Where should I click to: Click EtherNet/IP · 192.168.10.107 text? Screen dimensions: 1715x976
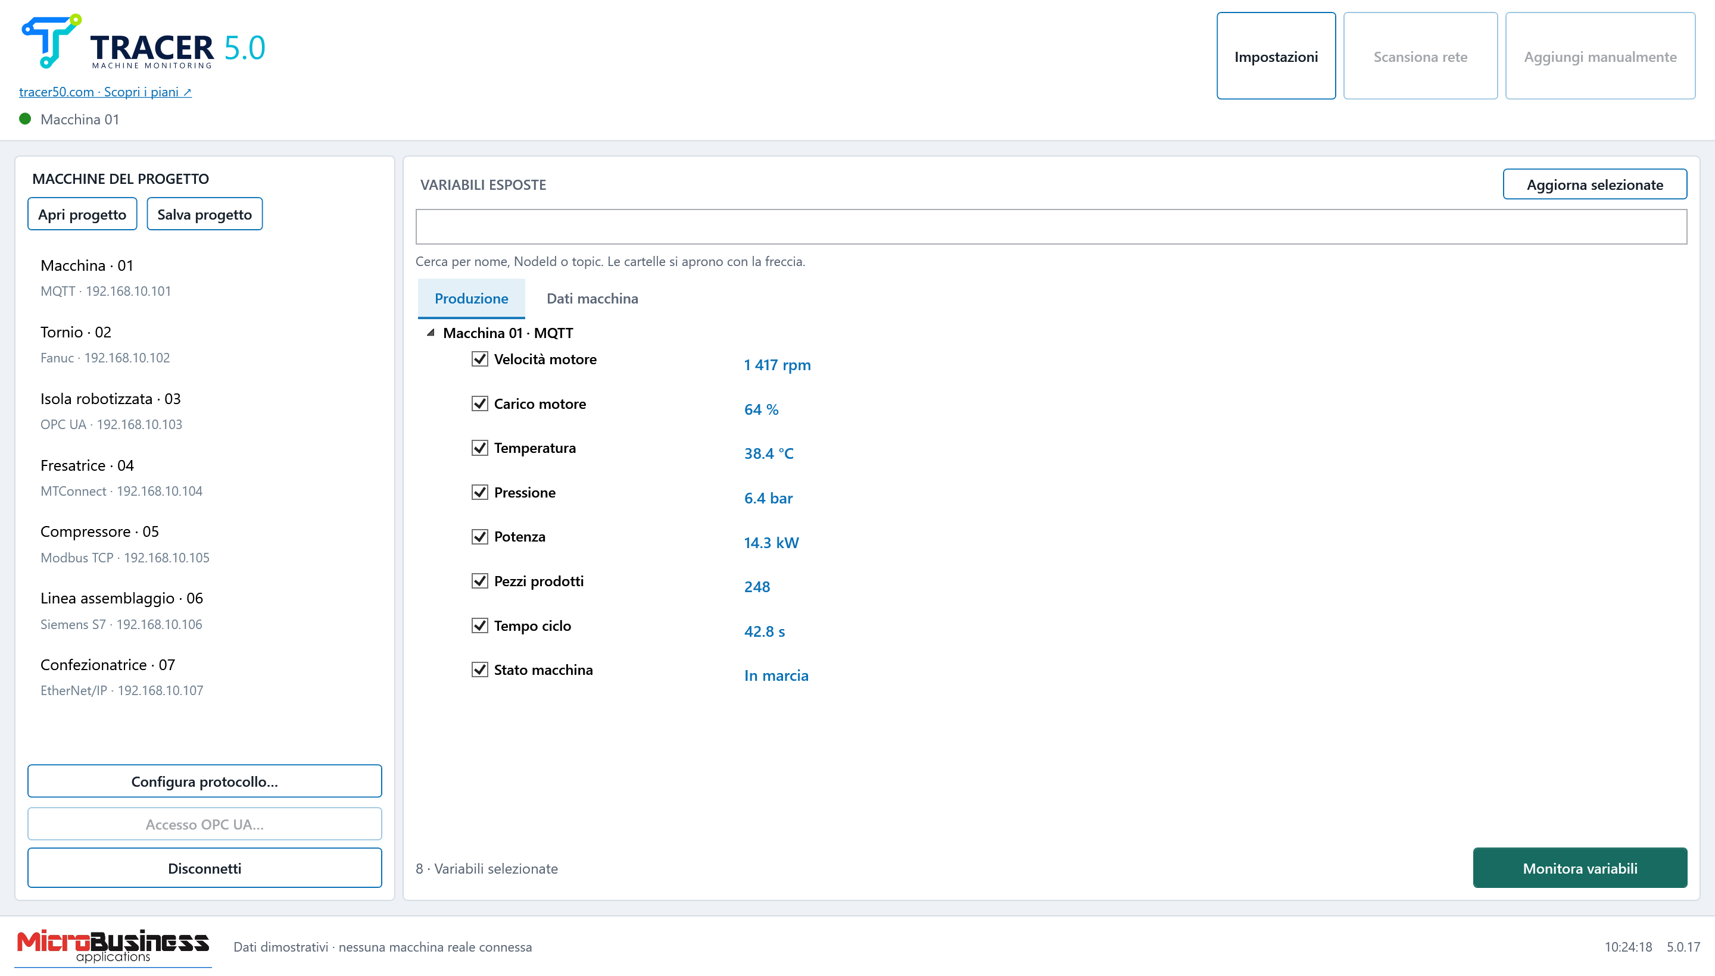121,690
